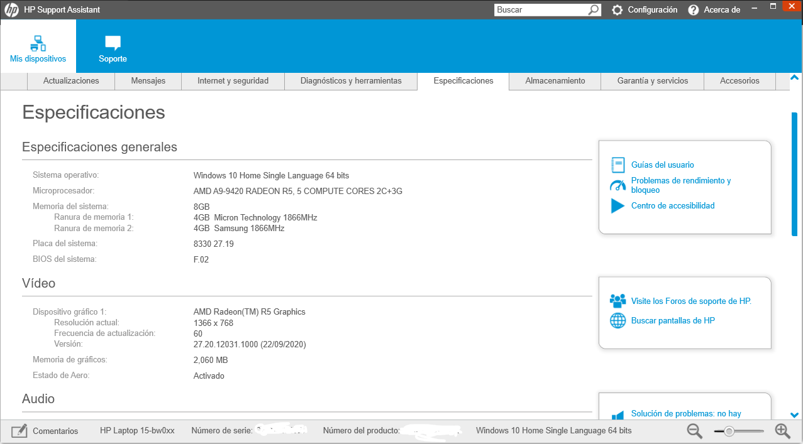Click the operating system value in Especificaciones generales

tap(271, 176)
